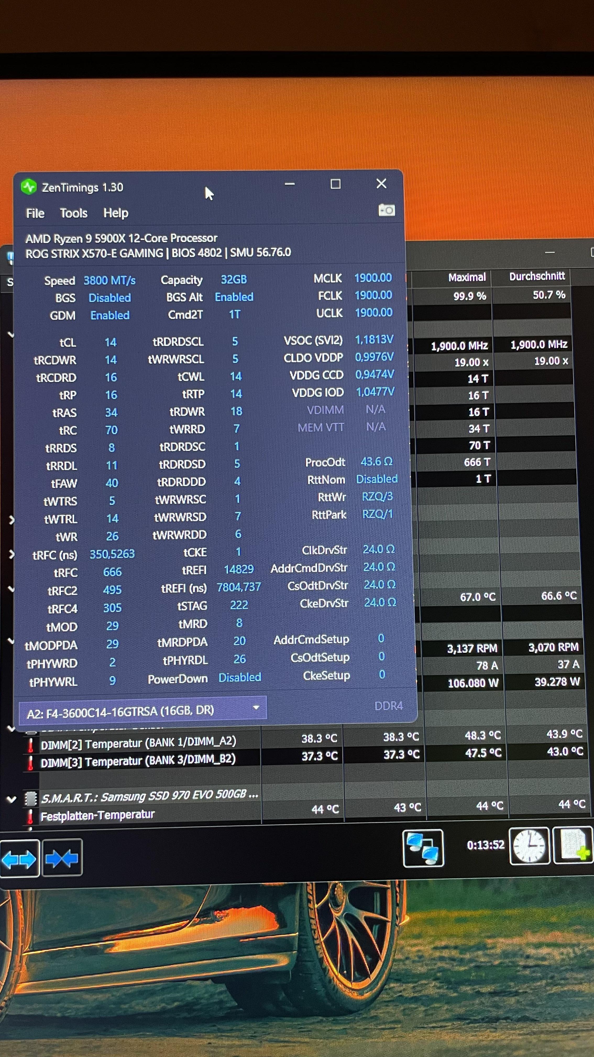The image size is (594, 1057).
Task: Click the Maximal column header in HWiNFO
Action: [x=467, y=277]
